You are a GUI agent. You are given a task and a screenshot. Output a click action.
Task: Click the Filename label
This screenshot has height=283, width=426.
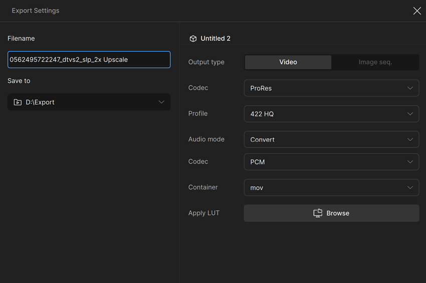click(x=21, y=39)
